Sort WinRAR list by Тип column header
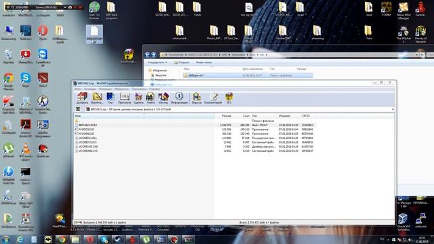 tap(254, 116)
